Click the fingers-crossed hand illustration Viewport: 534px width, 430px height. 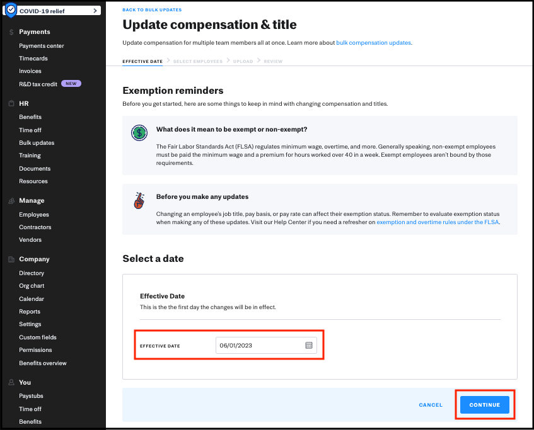[x=139, y=201]
